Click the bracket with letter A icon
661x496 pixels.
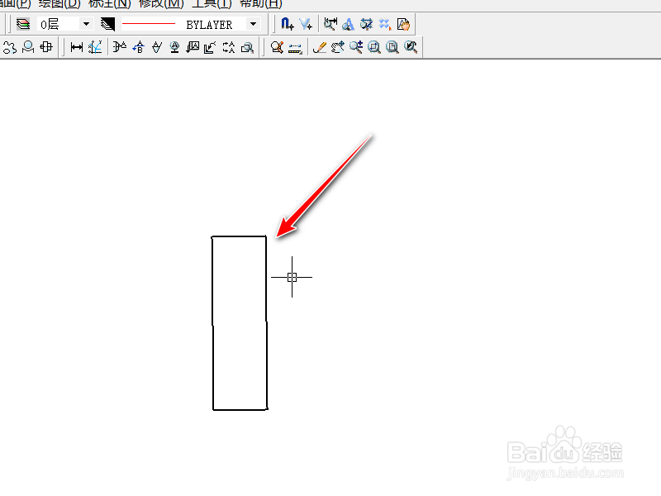pos(120,47)
